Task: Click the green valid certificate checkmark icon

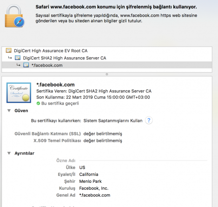Action: click(38, 103)
